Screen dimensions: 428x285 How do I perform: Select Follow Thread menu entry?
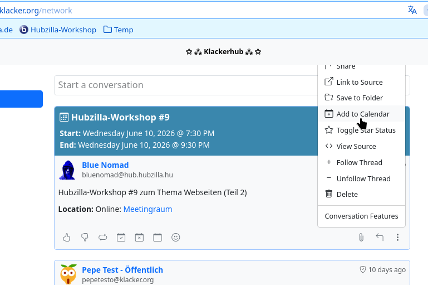coord(361,162)
